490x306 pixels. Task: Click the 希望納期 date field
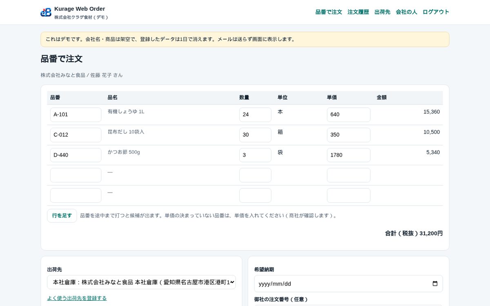click(348, 284)
